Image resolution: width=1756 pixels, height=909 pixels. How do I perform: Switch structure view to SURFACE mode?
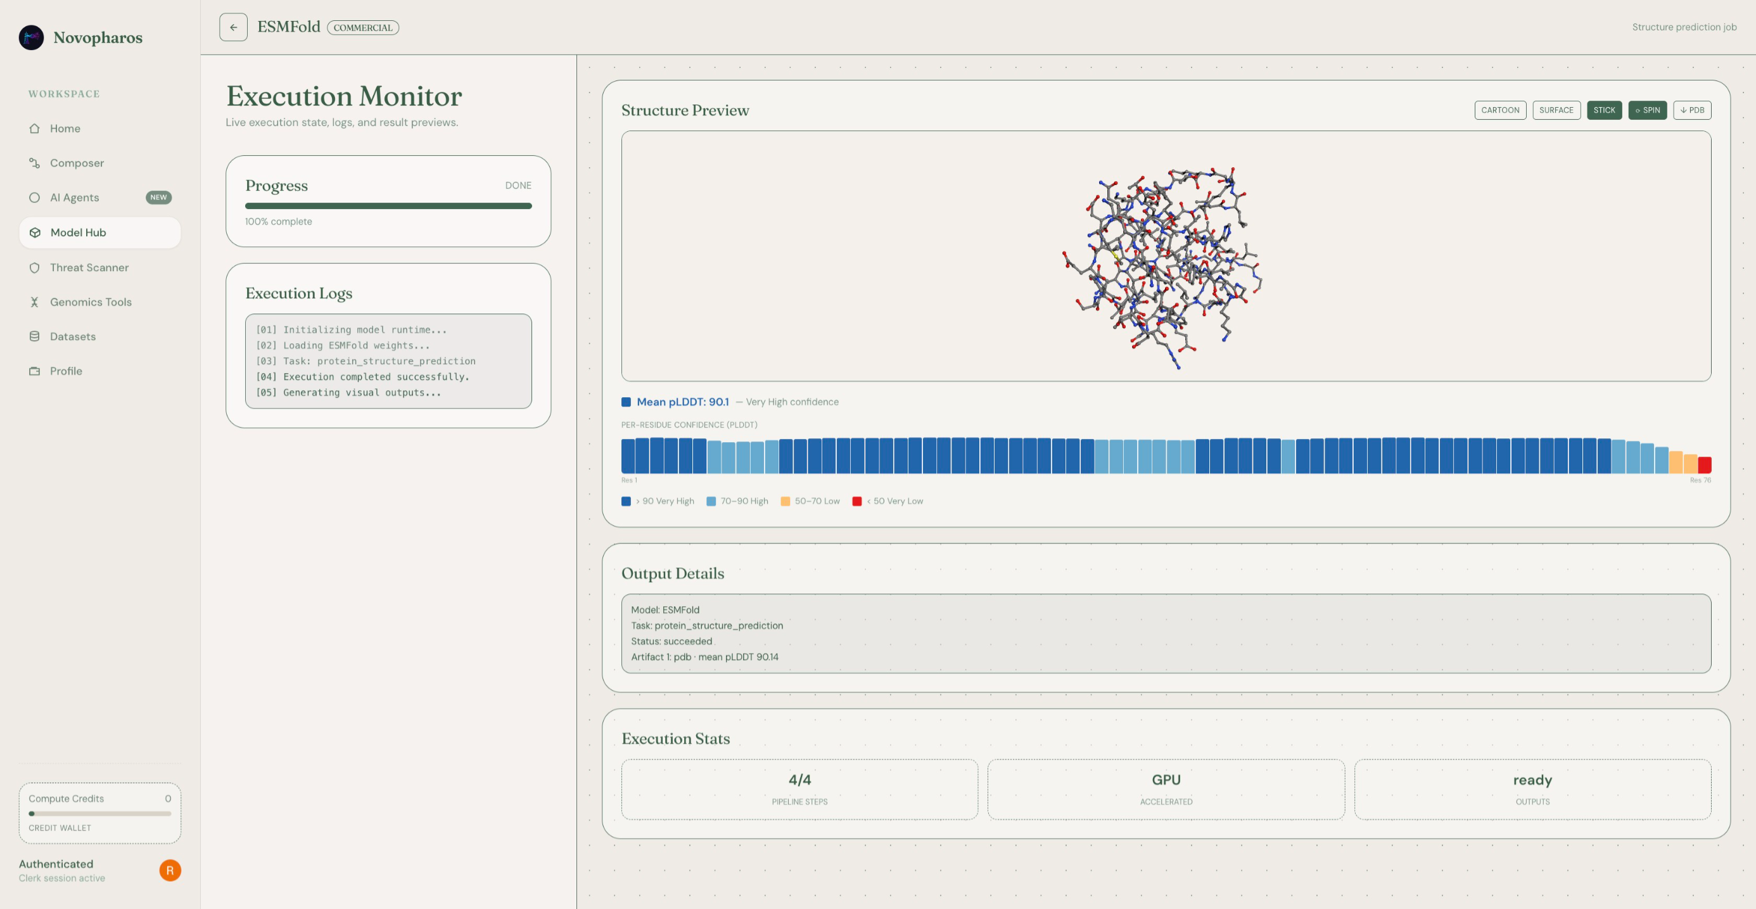1556,110
